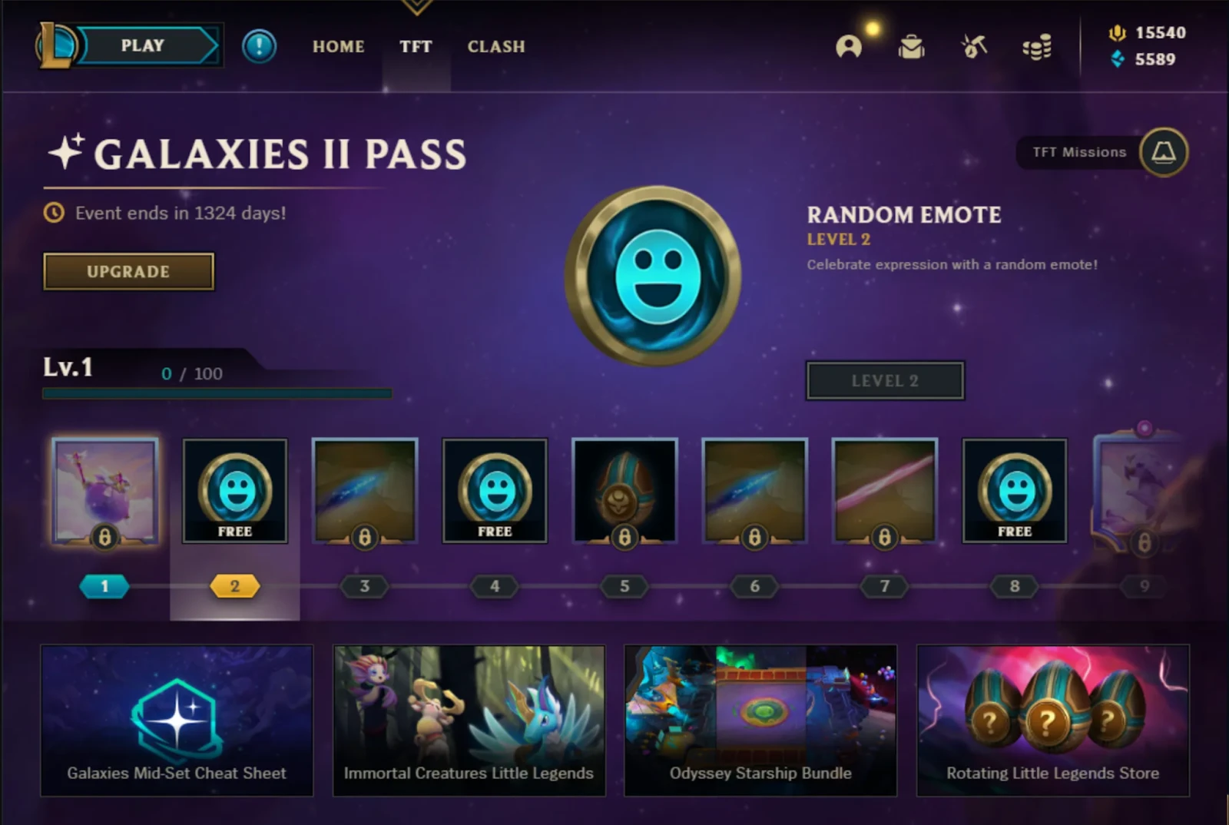Select level 2 free emote reward
Image resolution: width=1229 pixels, height=825 pixels.
235,491
